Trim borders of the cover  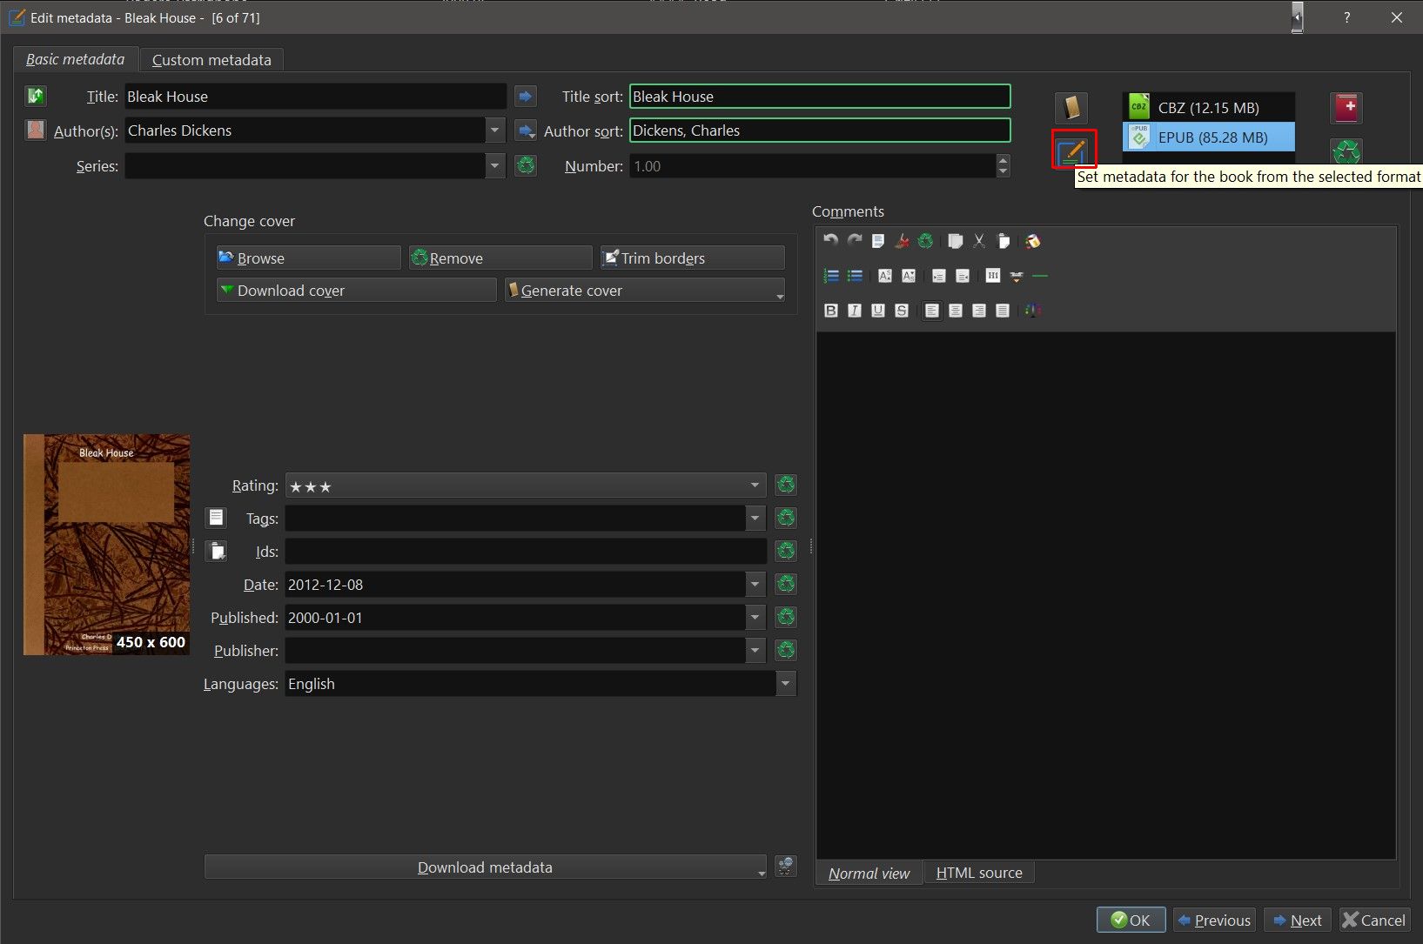(x=692, y=258)
